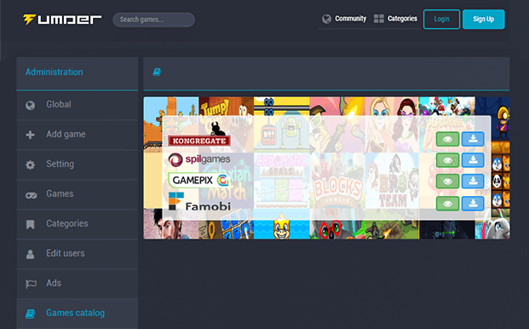
Task: Click the Famobi download button
Action: click(x=473, y=204)
